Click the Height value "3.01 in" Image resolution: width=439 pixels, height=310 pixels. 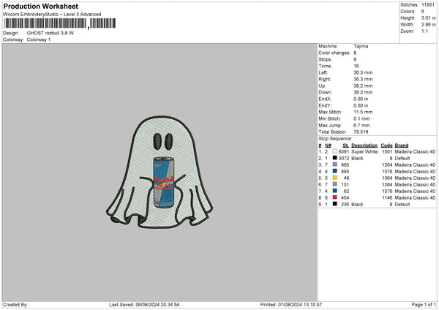point(429,18)
